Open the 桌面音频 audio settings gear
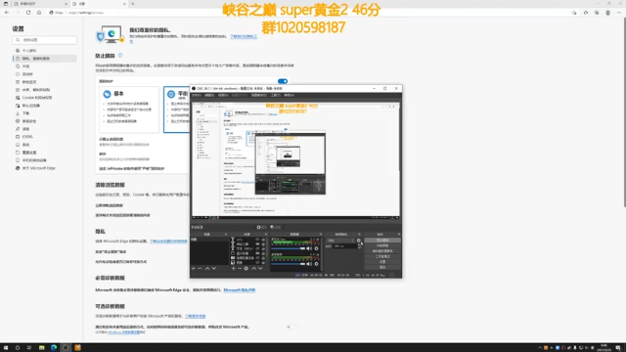This screenshot has width=626, height=352. (x=316, y=264)
